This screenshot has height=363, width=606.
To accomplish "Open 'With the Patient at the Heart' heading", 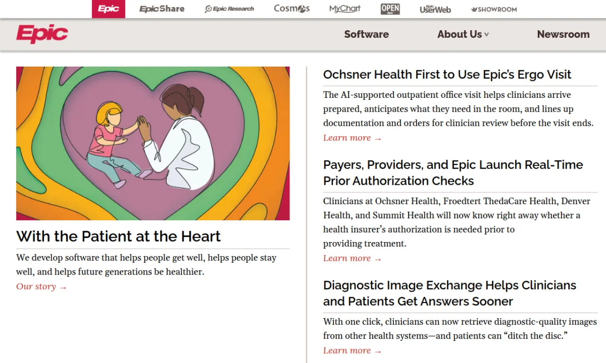I will 118,236.
